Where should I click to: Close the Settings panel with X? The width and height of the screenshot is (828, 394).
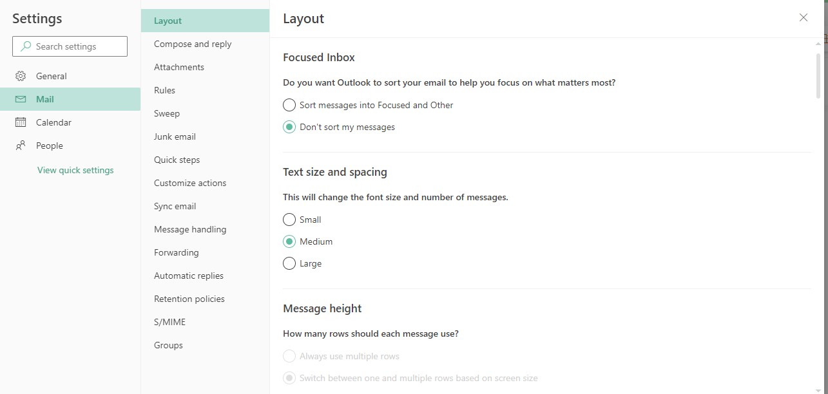coord(804,18)
